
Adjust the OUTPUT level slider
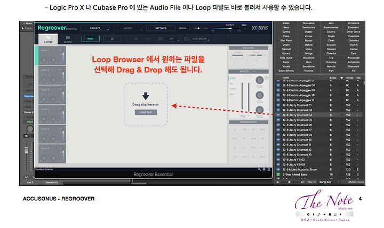(x=226, y=28)
